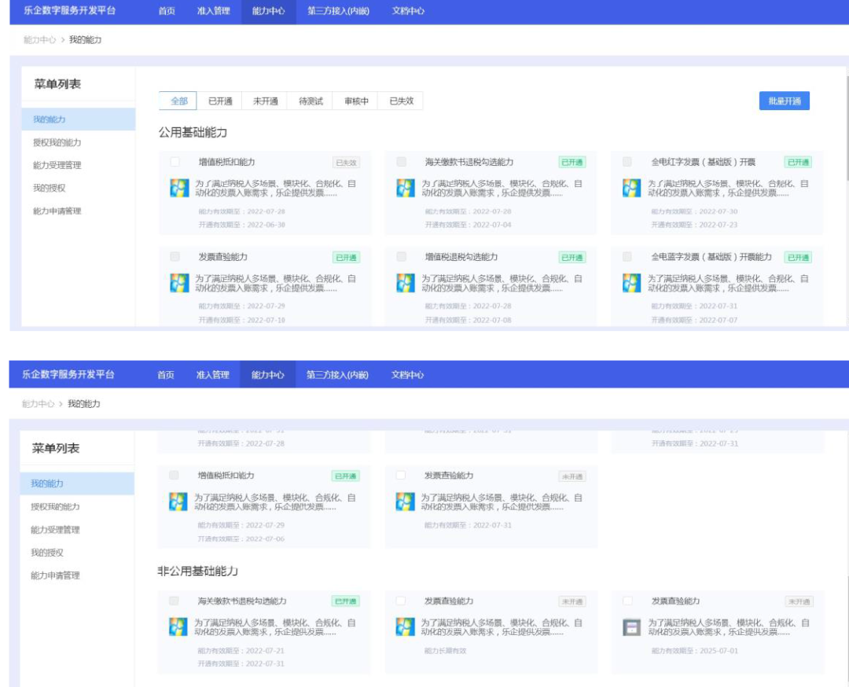Select the 全部 filter tab

pyautogui.click(x=179, y=101)
